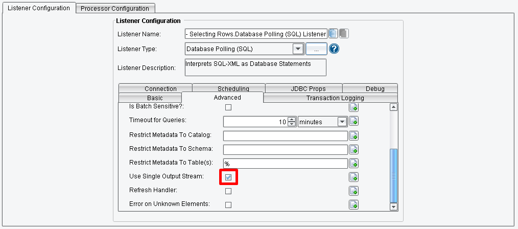Screen dimensions: 518x229
Task: Click the add-variable icon for Error on Unknown Elements
Action: [x=354, y=204]
